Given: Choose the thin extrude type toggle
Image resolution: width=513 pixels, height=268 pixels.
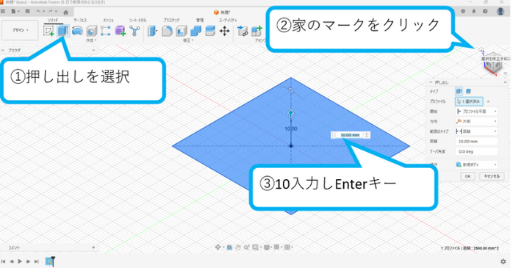Looking at the screenshot, I should point(468,91).
